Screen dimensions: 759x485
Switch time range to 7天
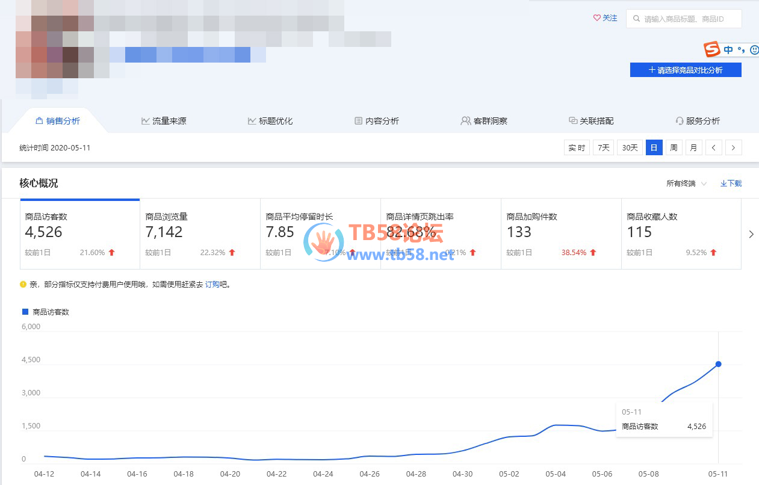(603, 147)
